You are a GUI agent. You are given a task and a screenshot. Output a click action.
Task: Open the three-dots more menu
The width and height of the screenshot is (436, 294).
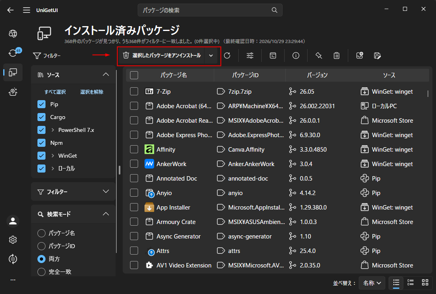pos(13,280)
